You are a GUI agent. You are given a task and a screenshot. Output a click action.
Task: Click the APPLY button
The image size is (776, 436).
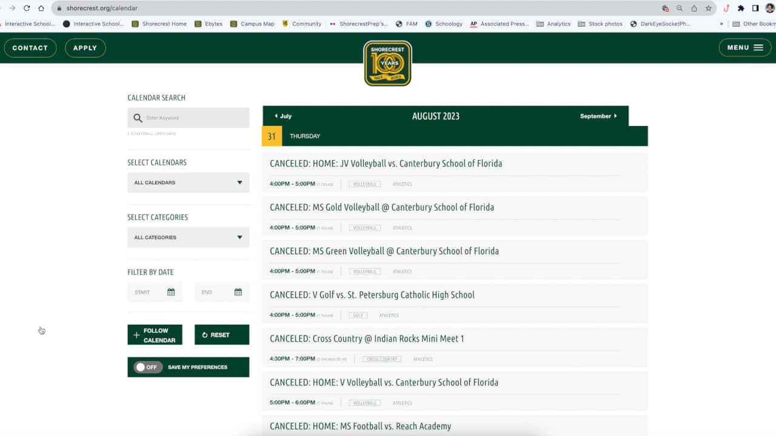[85, 48]
